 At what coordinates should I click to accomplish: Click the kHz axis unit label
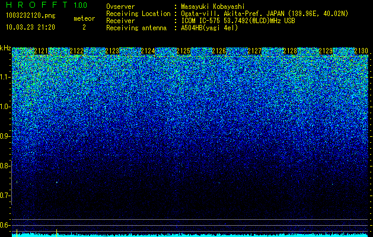pos(5,48)
